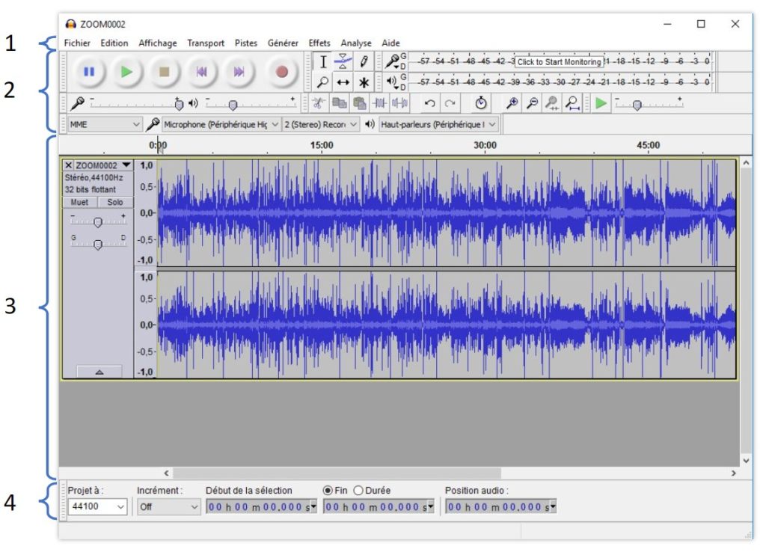Click the Undo arrow icon
The height and width of the screenshot is (552, 766).
[x=429, y=103]
